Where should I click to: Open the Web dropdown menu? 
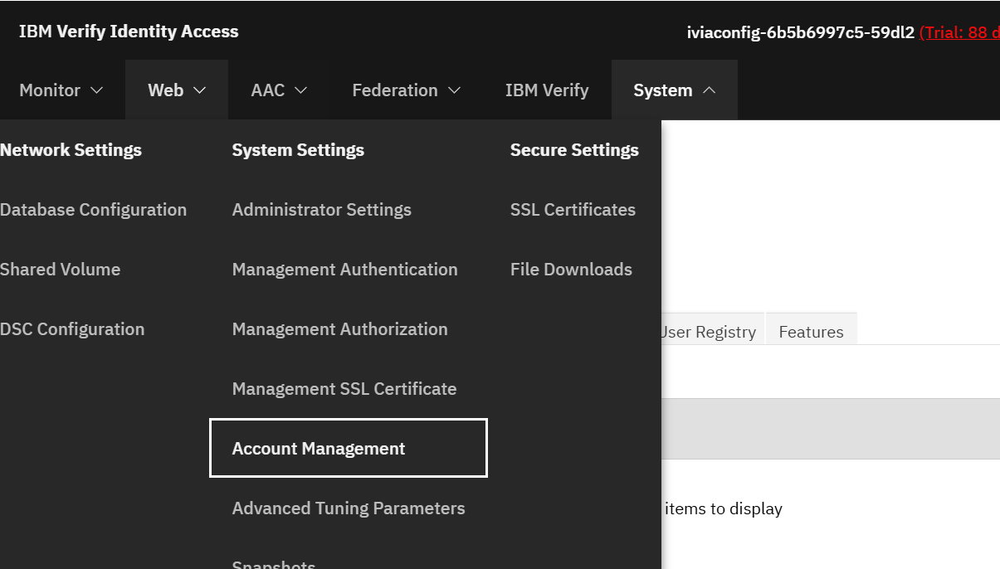177,90
